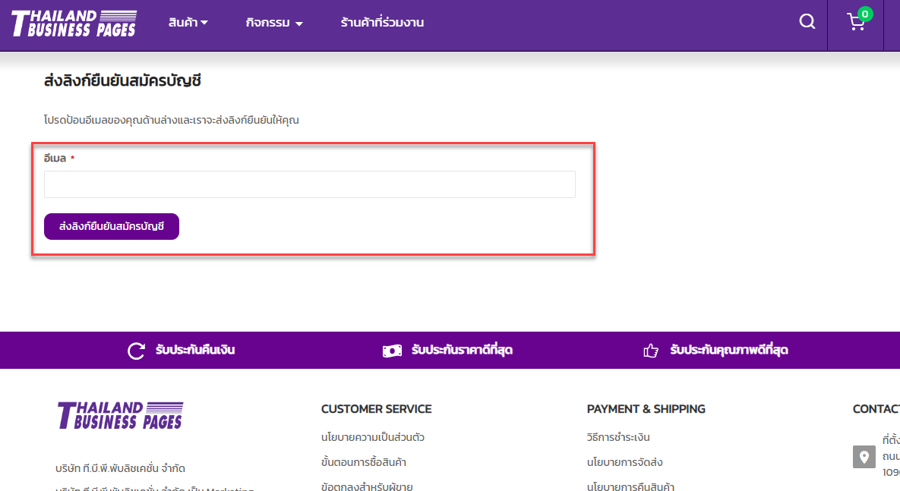900x491 pixels.
Task: Click the quality guarantee thumbs-up icon
Action: (x=650, y=351)
